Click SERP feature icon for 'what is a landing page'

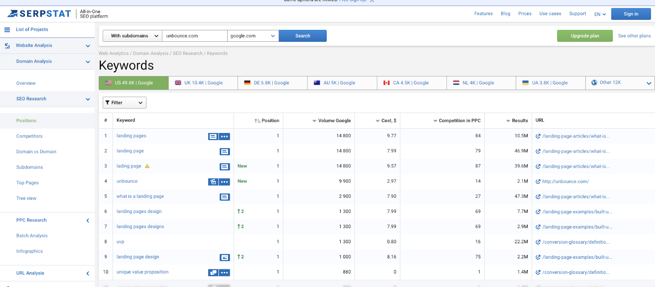coord(225,197)
